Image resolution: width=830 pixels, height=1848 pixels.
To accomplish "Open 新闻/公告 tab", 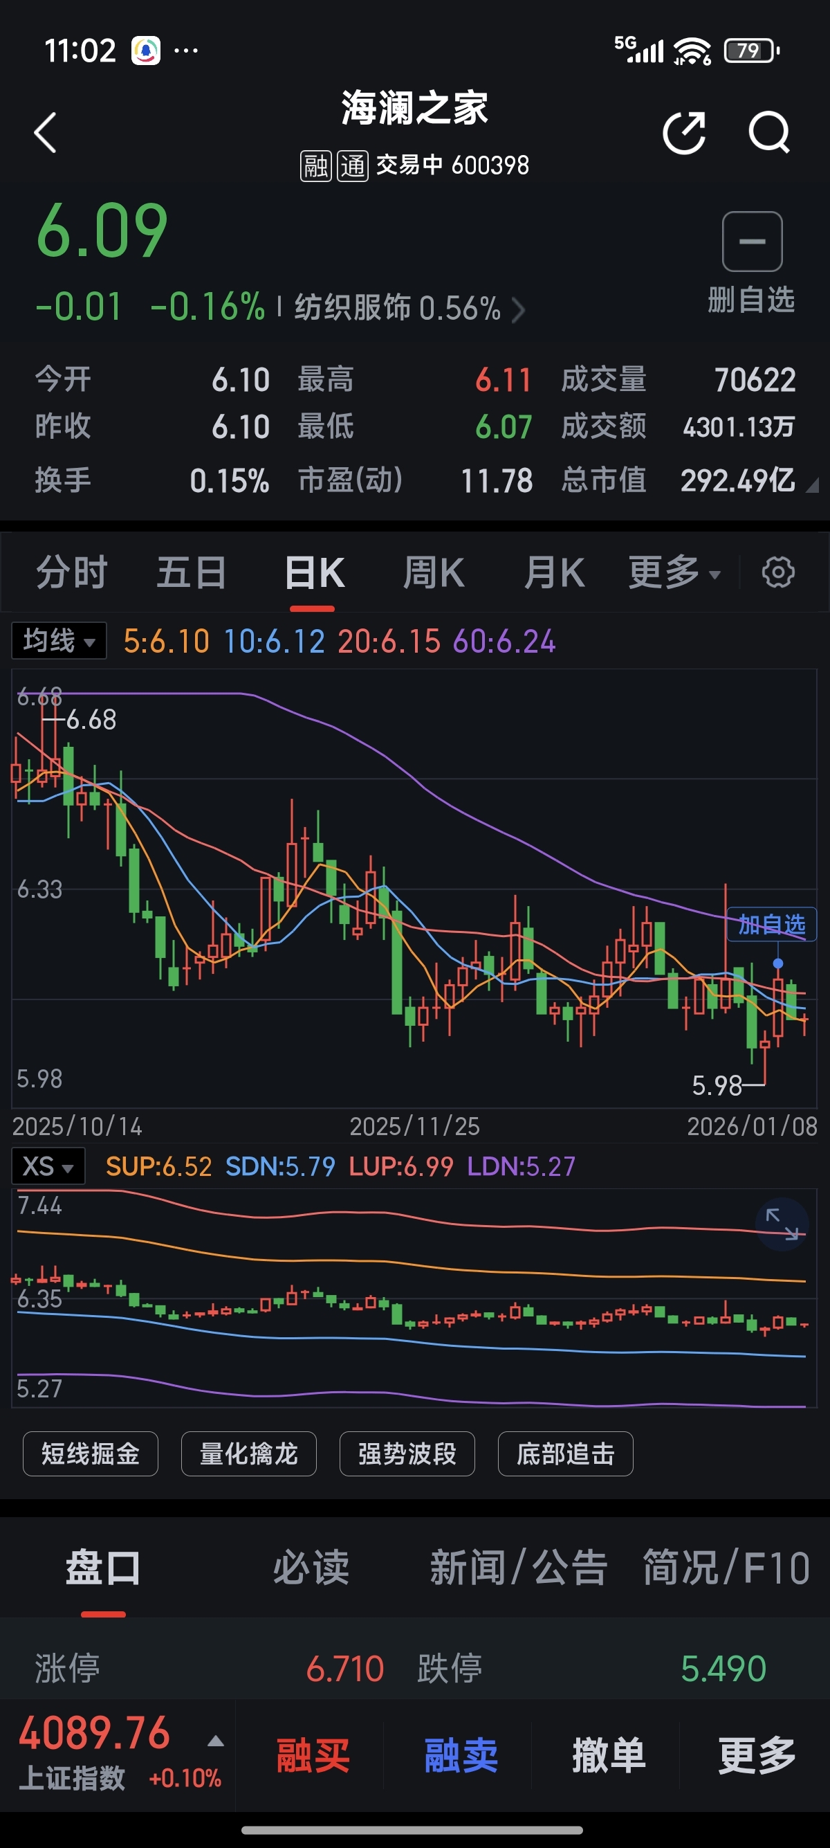I will (519, 1568).
